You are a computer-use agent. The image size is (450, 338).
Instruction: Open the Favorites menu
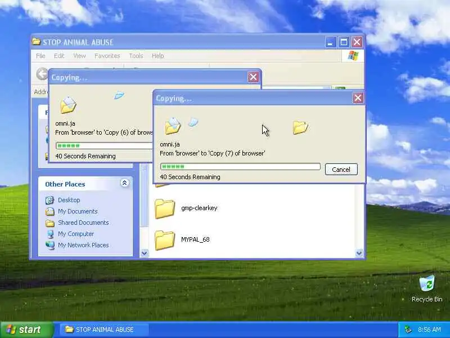point(107,56)
